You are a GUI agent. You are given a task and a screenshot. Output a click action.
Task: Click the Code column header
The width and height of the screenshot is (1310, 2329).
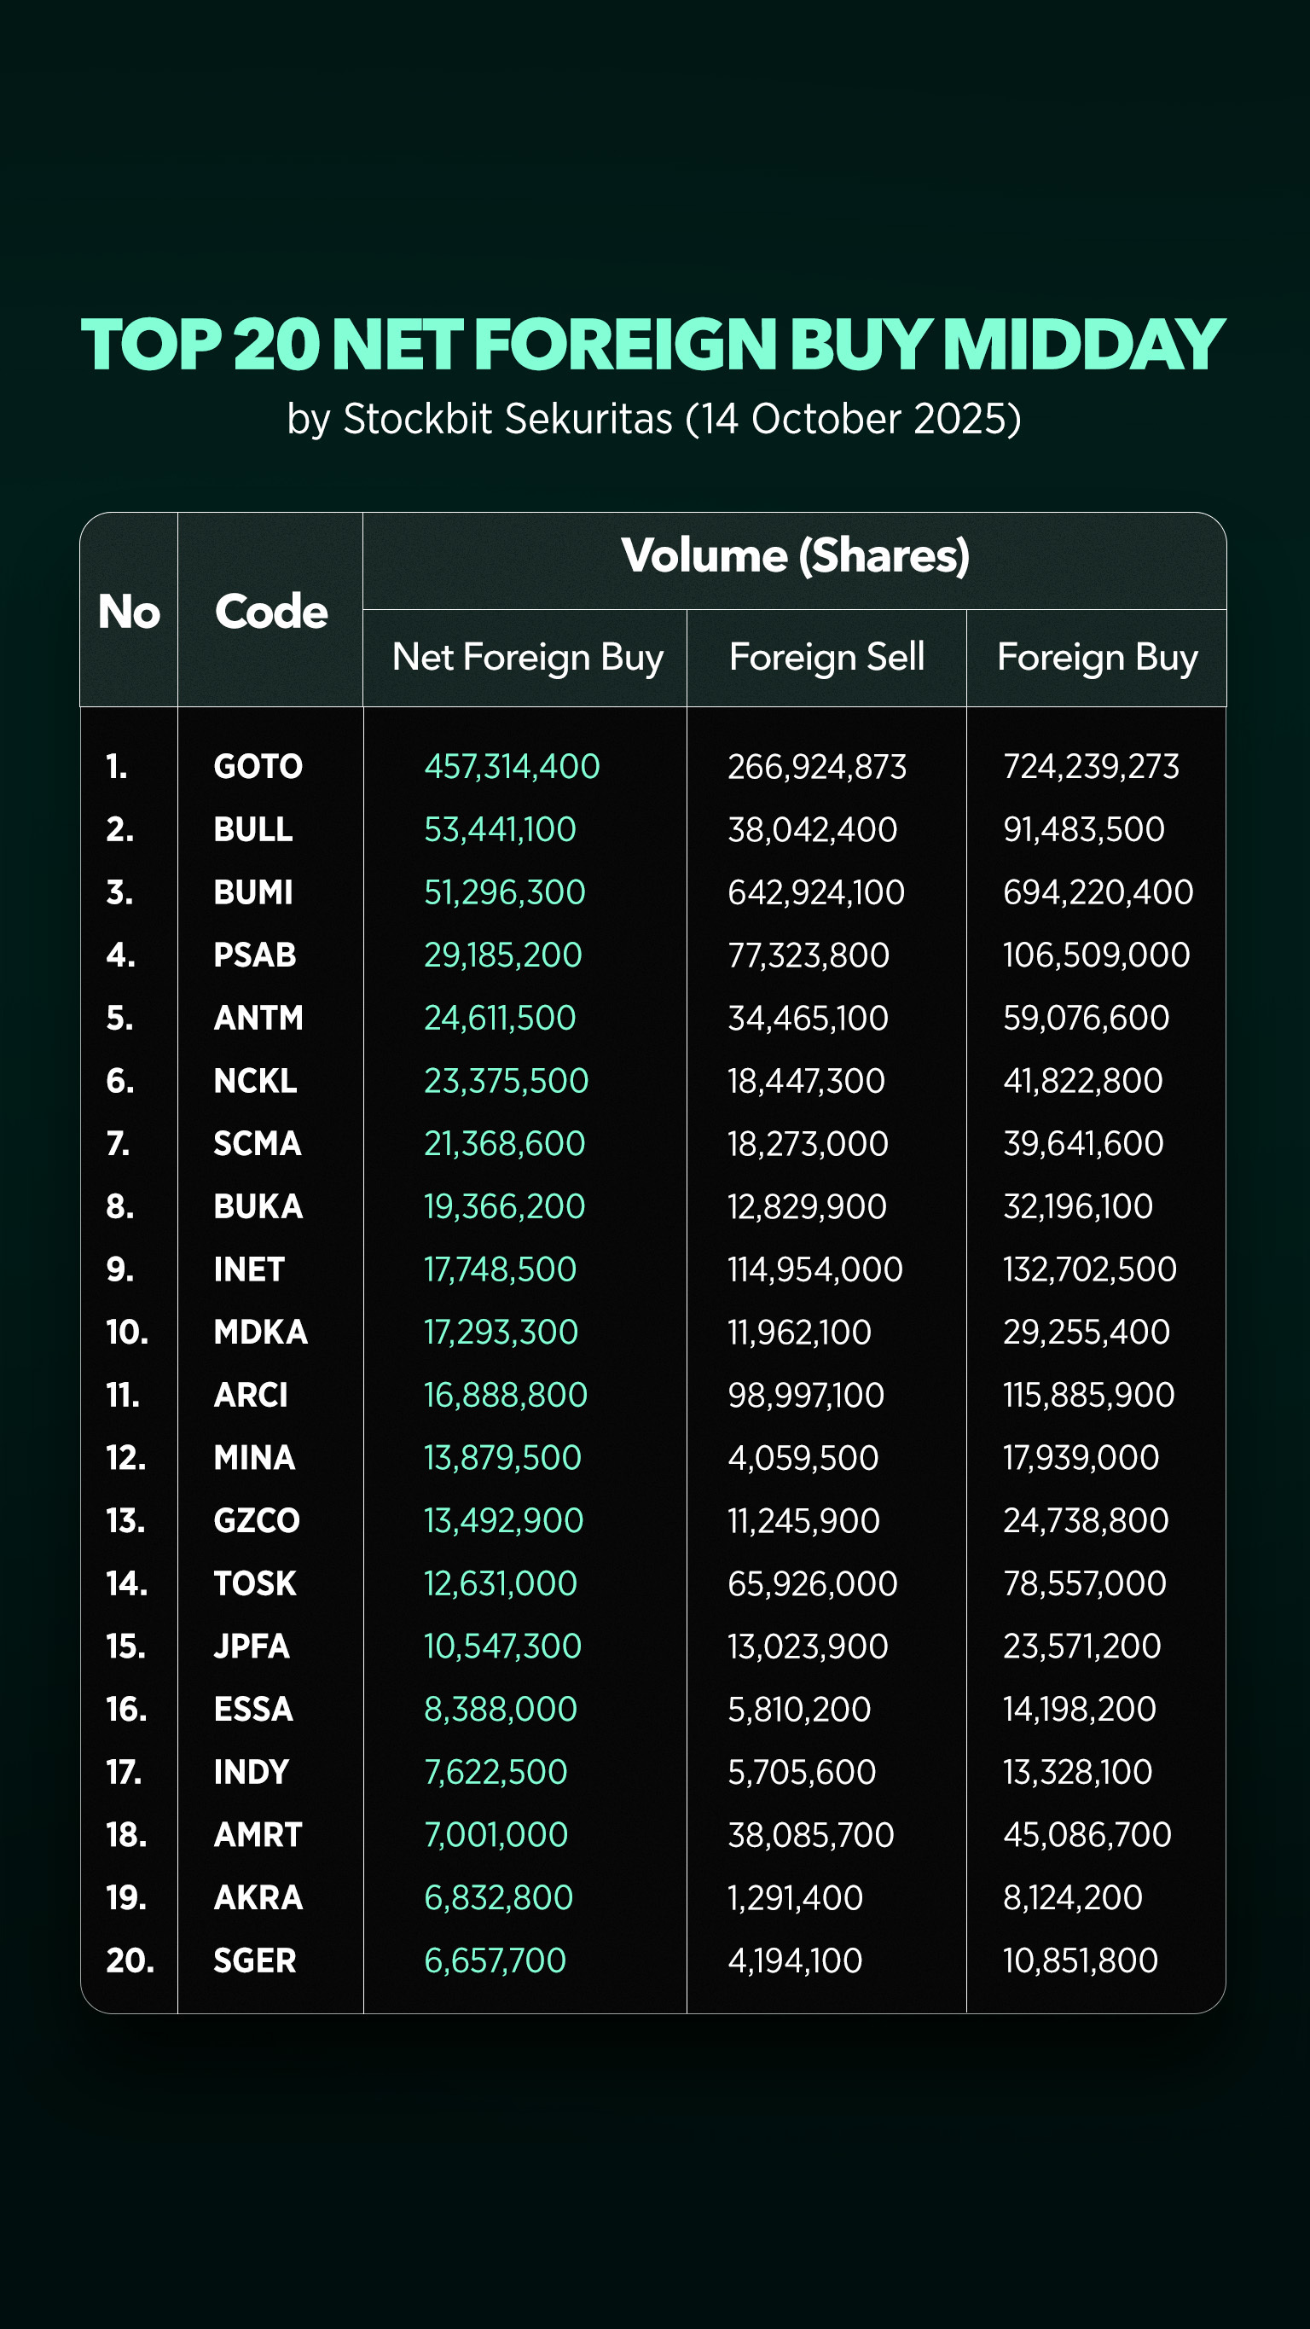(x=270, y=612)
